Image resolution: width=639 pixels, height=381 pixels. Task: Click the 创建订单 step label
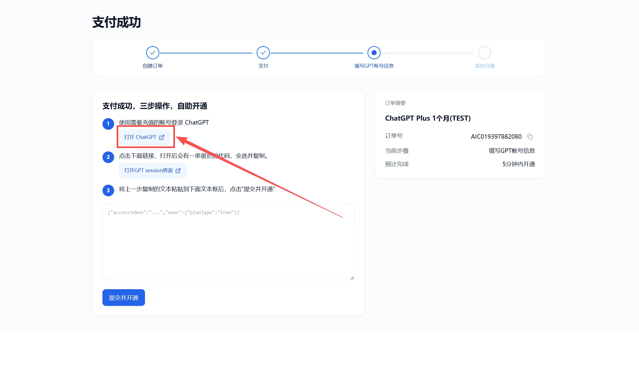(152, 66)
